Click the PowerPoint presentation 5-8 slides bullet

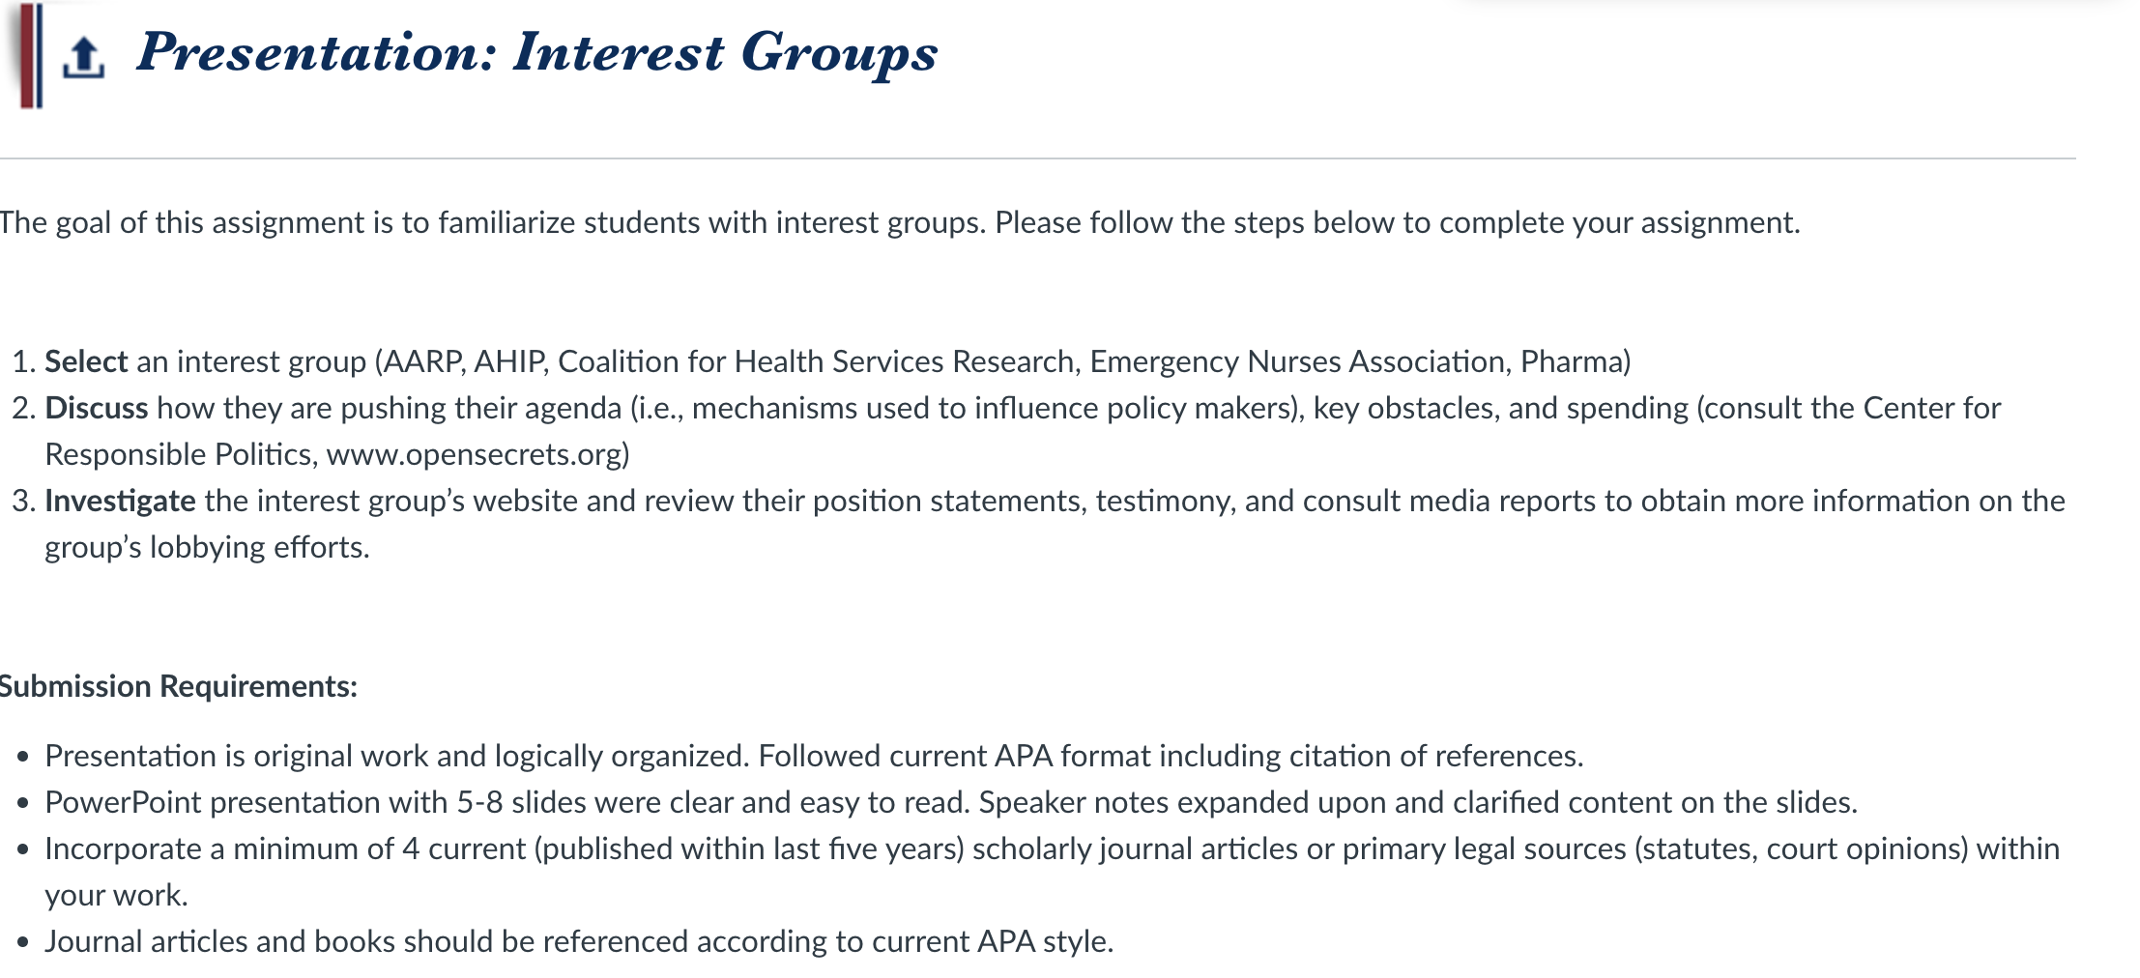(951, 802)
